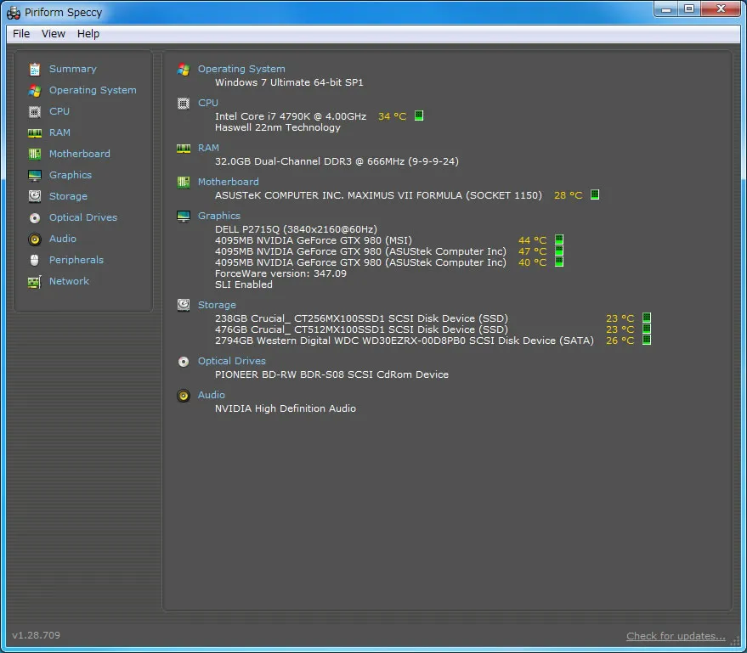Open the Graphics sidebar label
Image resolution: width=747 pixels, height=653 pixels.
(71, 175)
